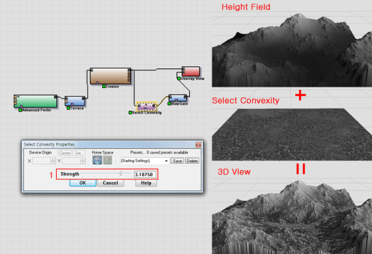
Task: Click the Y origin spinner arrows
Action: (83, 161)
